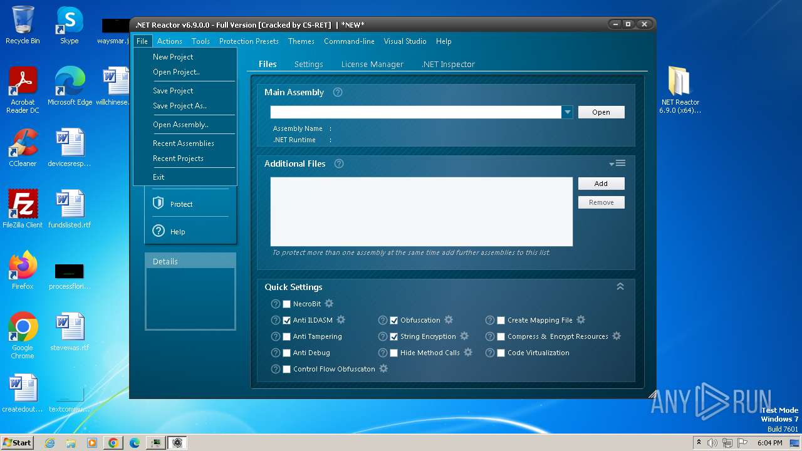Open NecroBit settings gear
The image size is (802, 451).
click(329, 303)
